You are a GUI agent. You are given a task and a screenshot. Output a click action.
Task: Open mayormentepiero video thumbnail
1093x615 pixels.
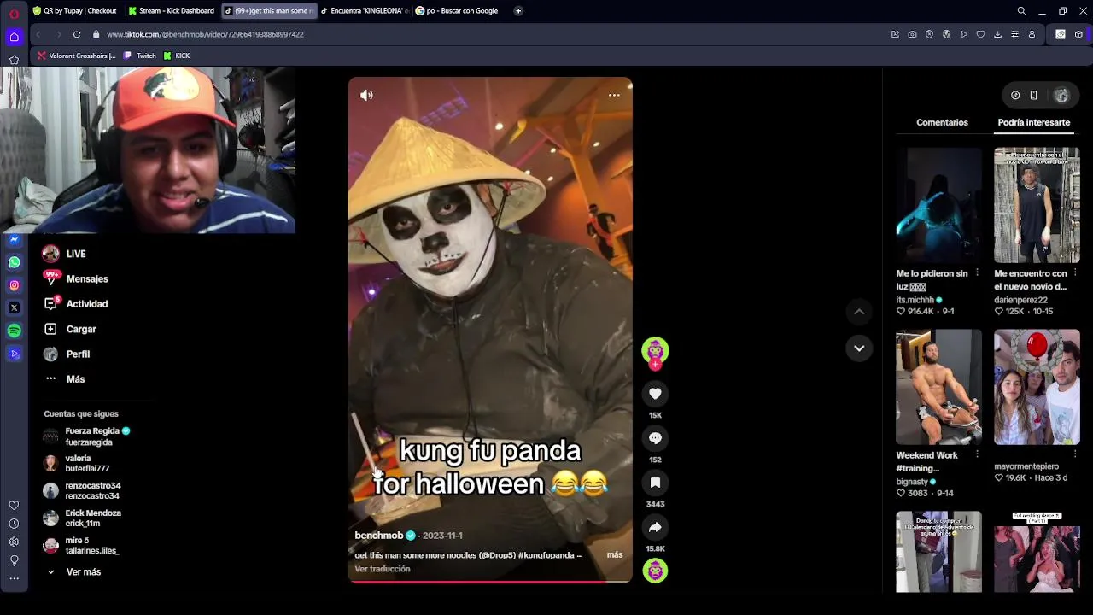coord(1037,387)
